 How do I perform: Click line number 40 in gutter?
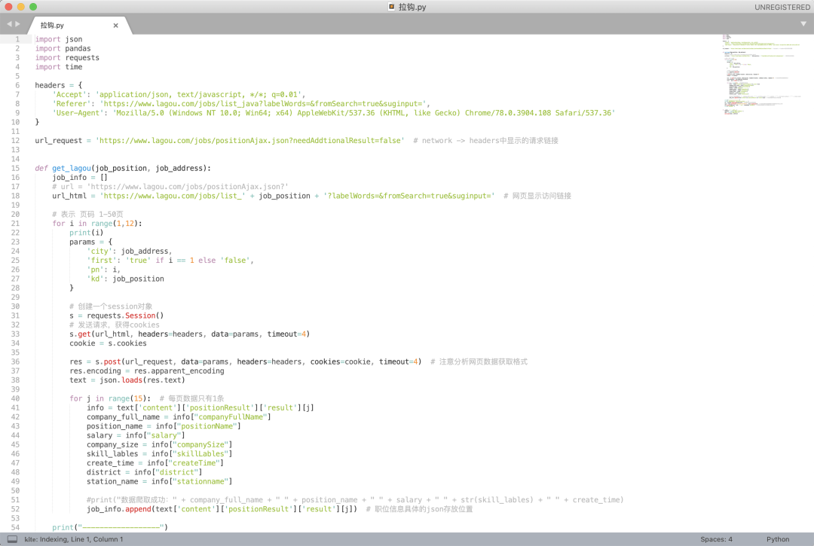click(x=15, y=398)
